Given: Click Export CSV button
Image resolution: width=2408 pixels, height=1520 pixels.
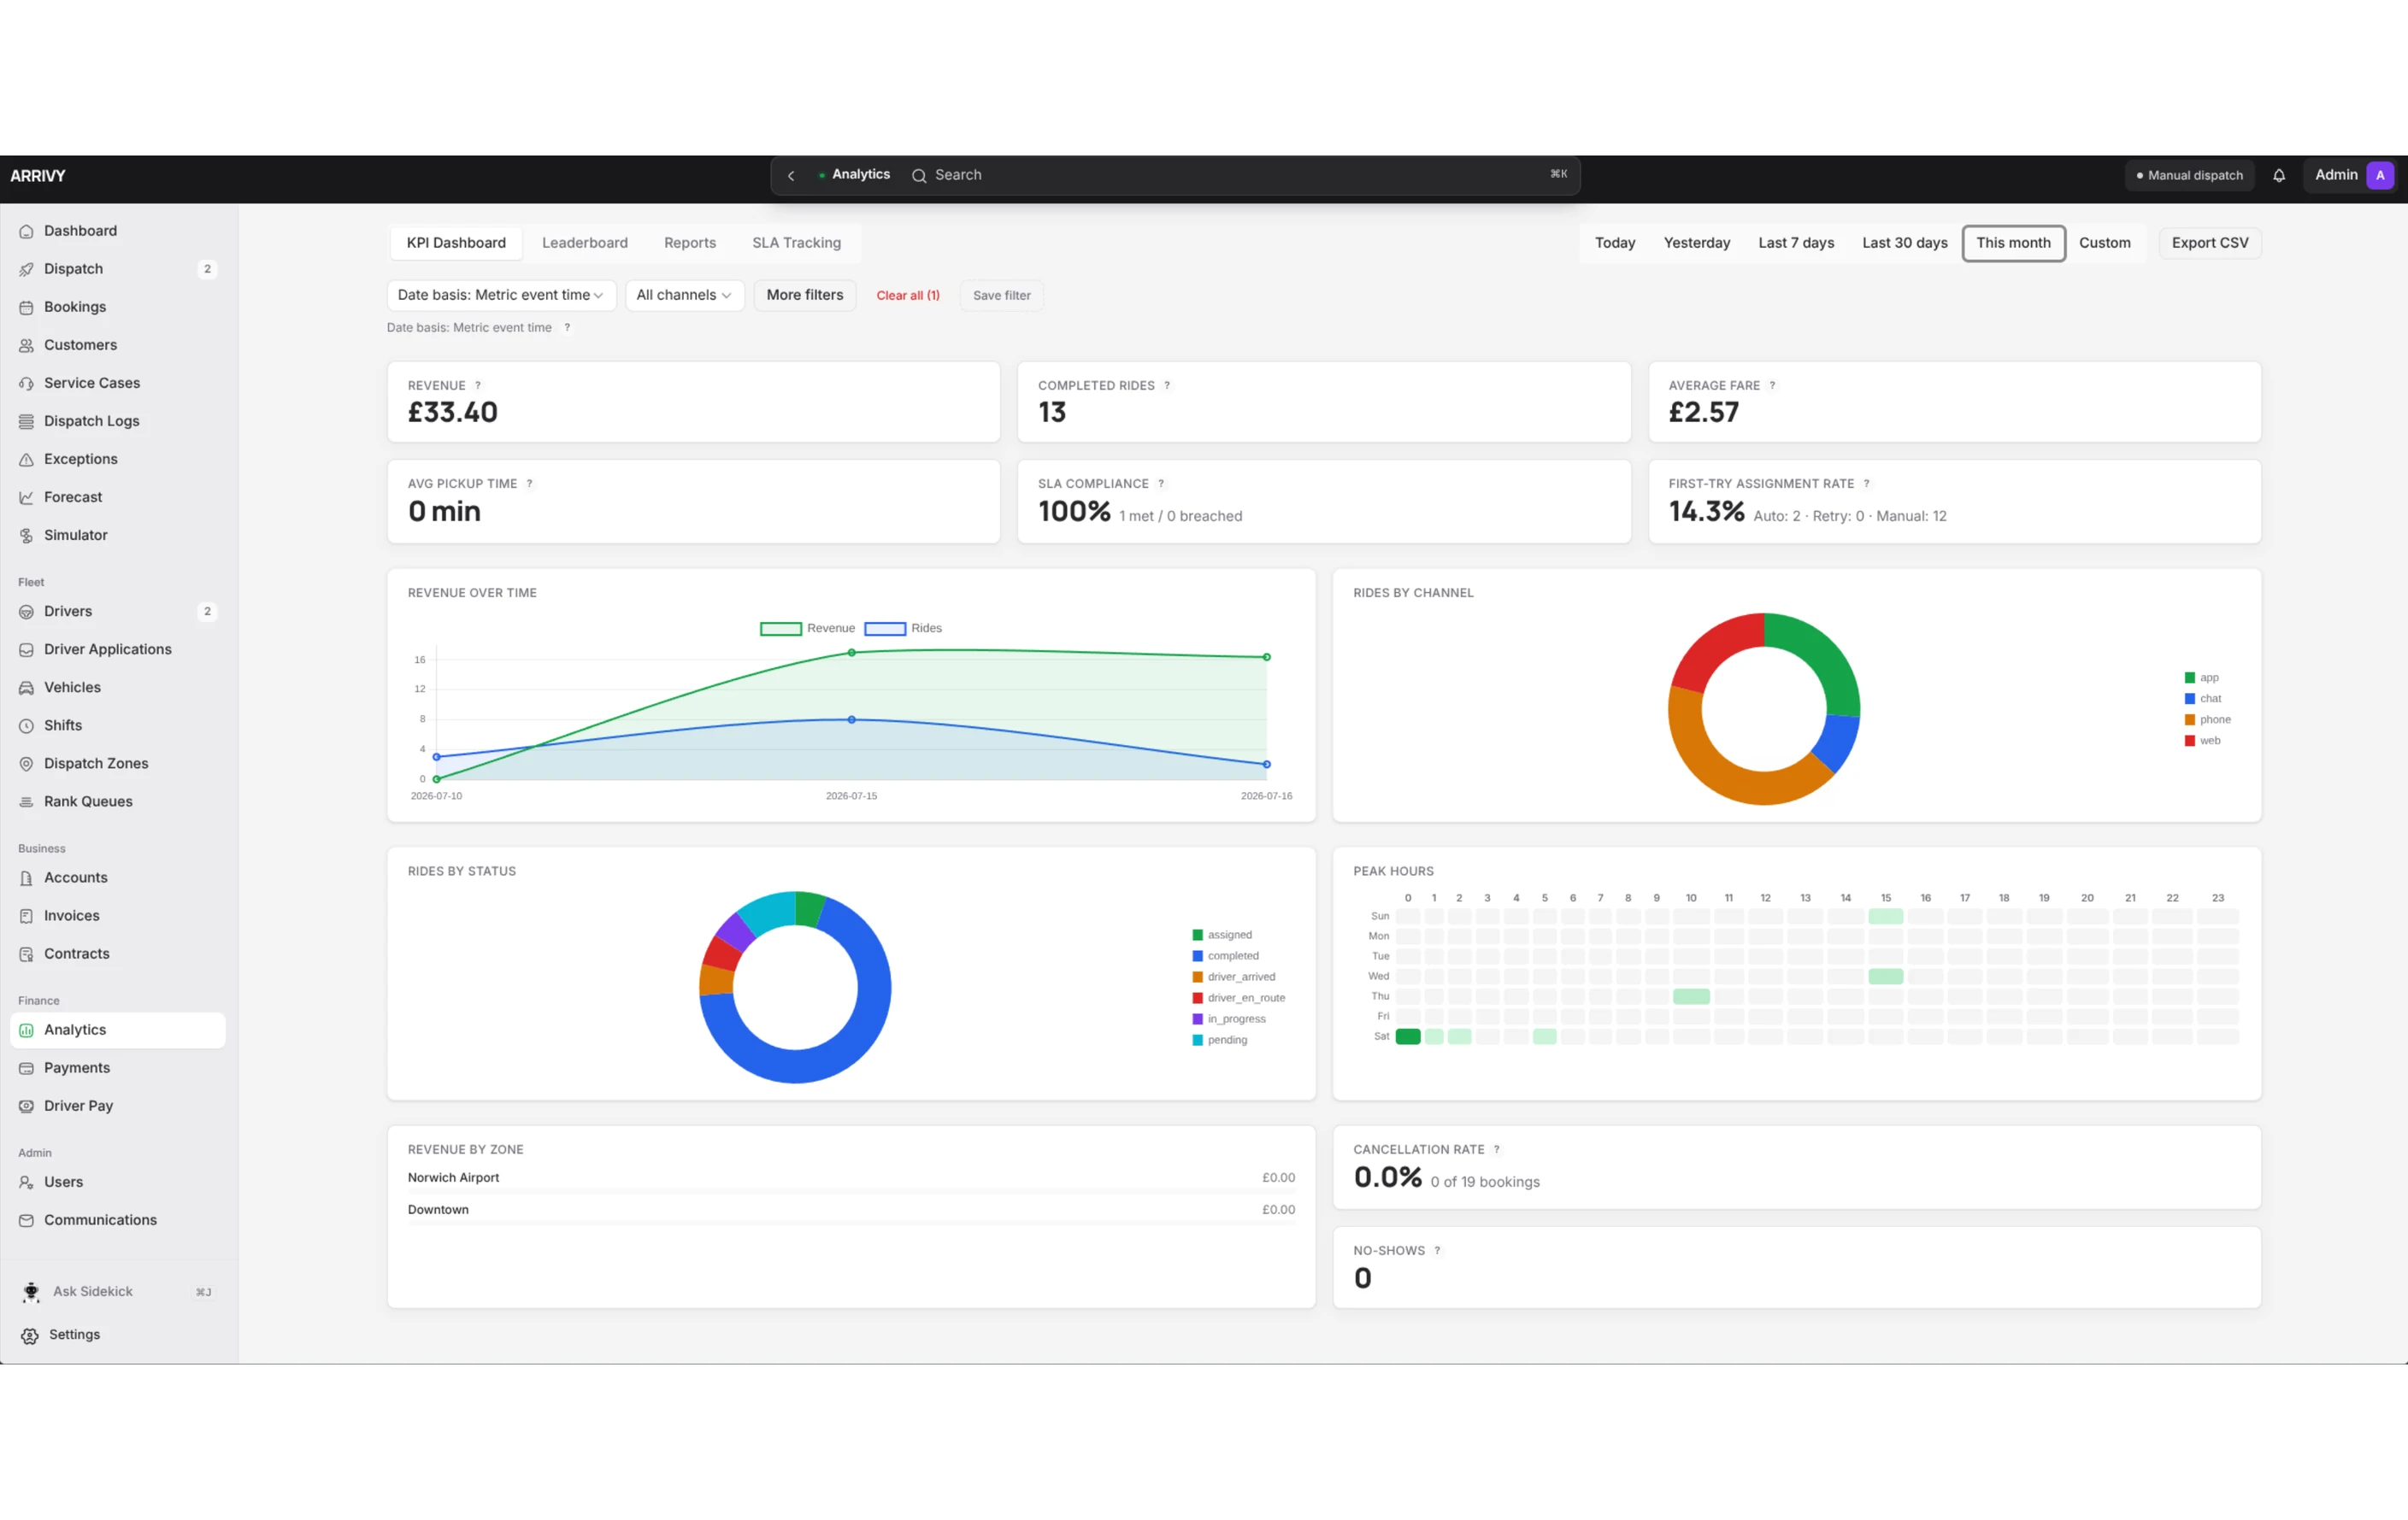Looking at the screenshot, I should coord(2210,243).
